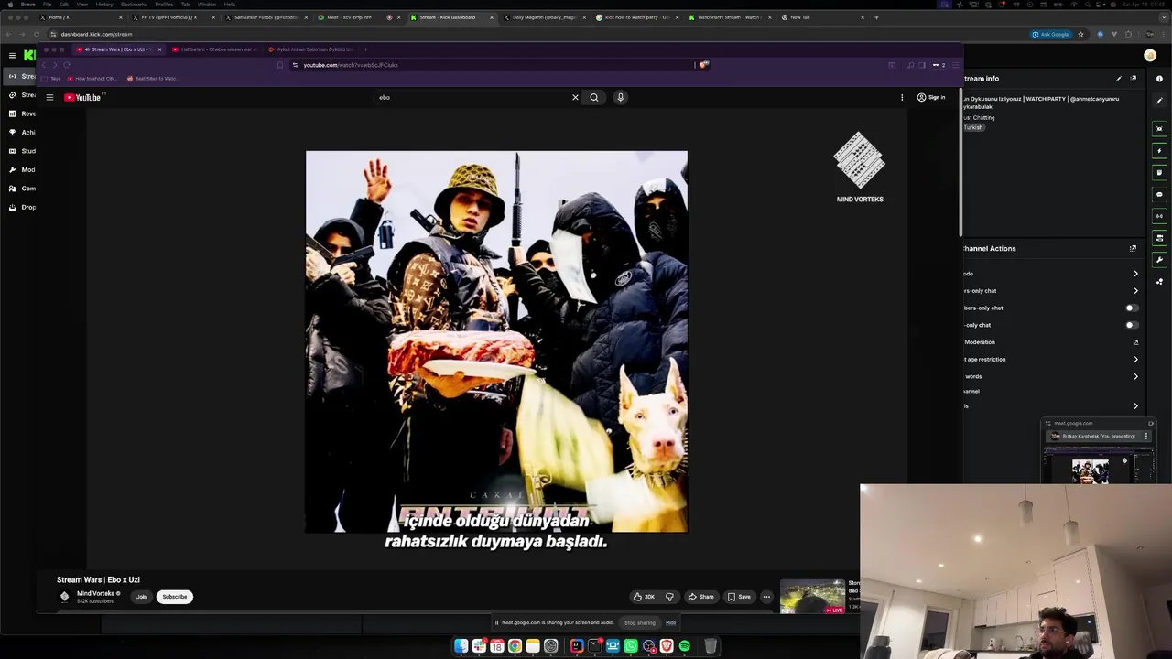Viewport: 1172px width, 659px height.
Task: Toggle the 'bers-only chat' switch
Action: tap(1132, 308)
